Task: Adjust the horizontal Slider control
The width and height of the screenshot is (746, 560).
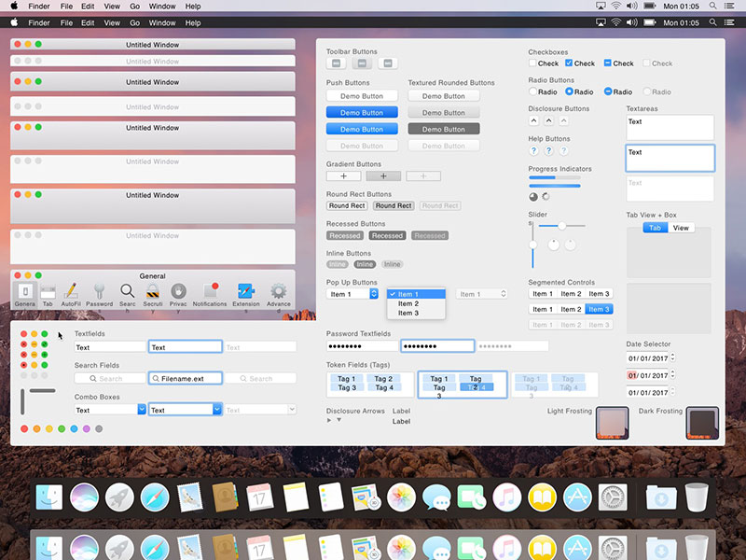Action: [x=563, y=225]
